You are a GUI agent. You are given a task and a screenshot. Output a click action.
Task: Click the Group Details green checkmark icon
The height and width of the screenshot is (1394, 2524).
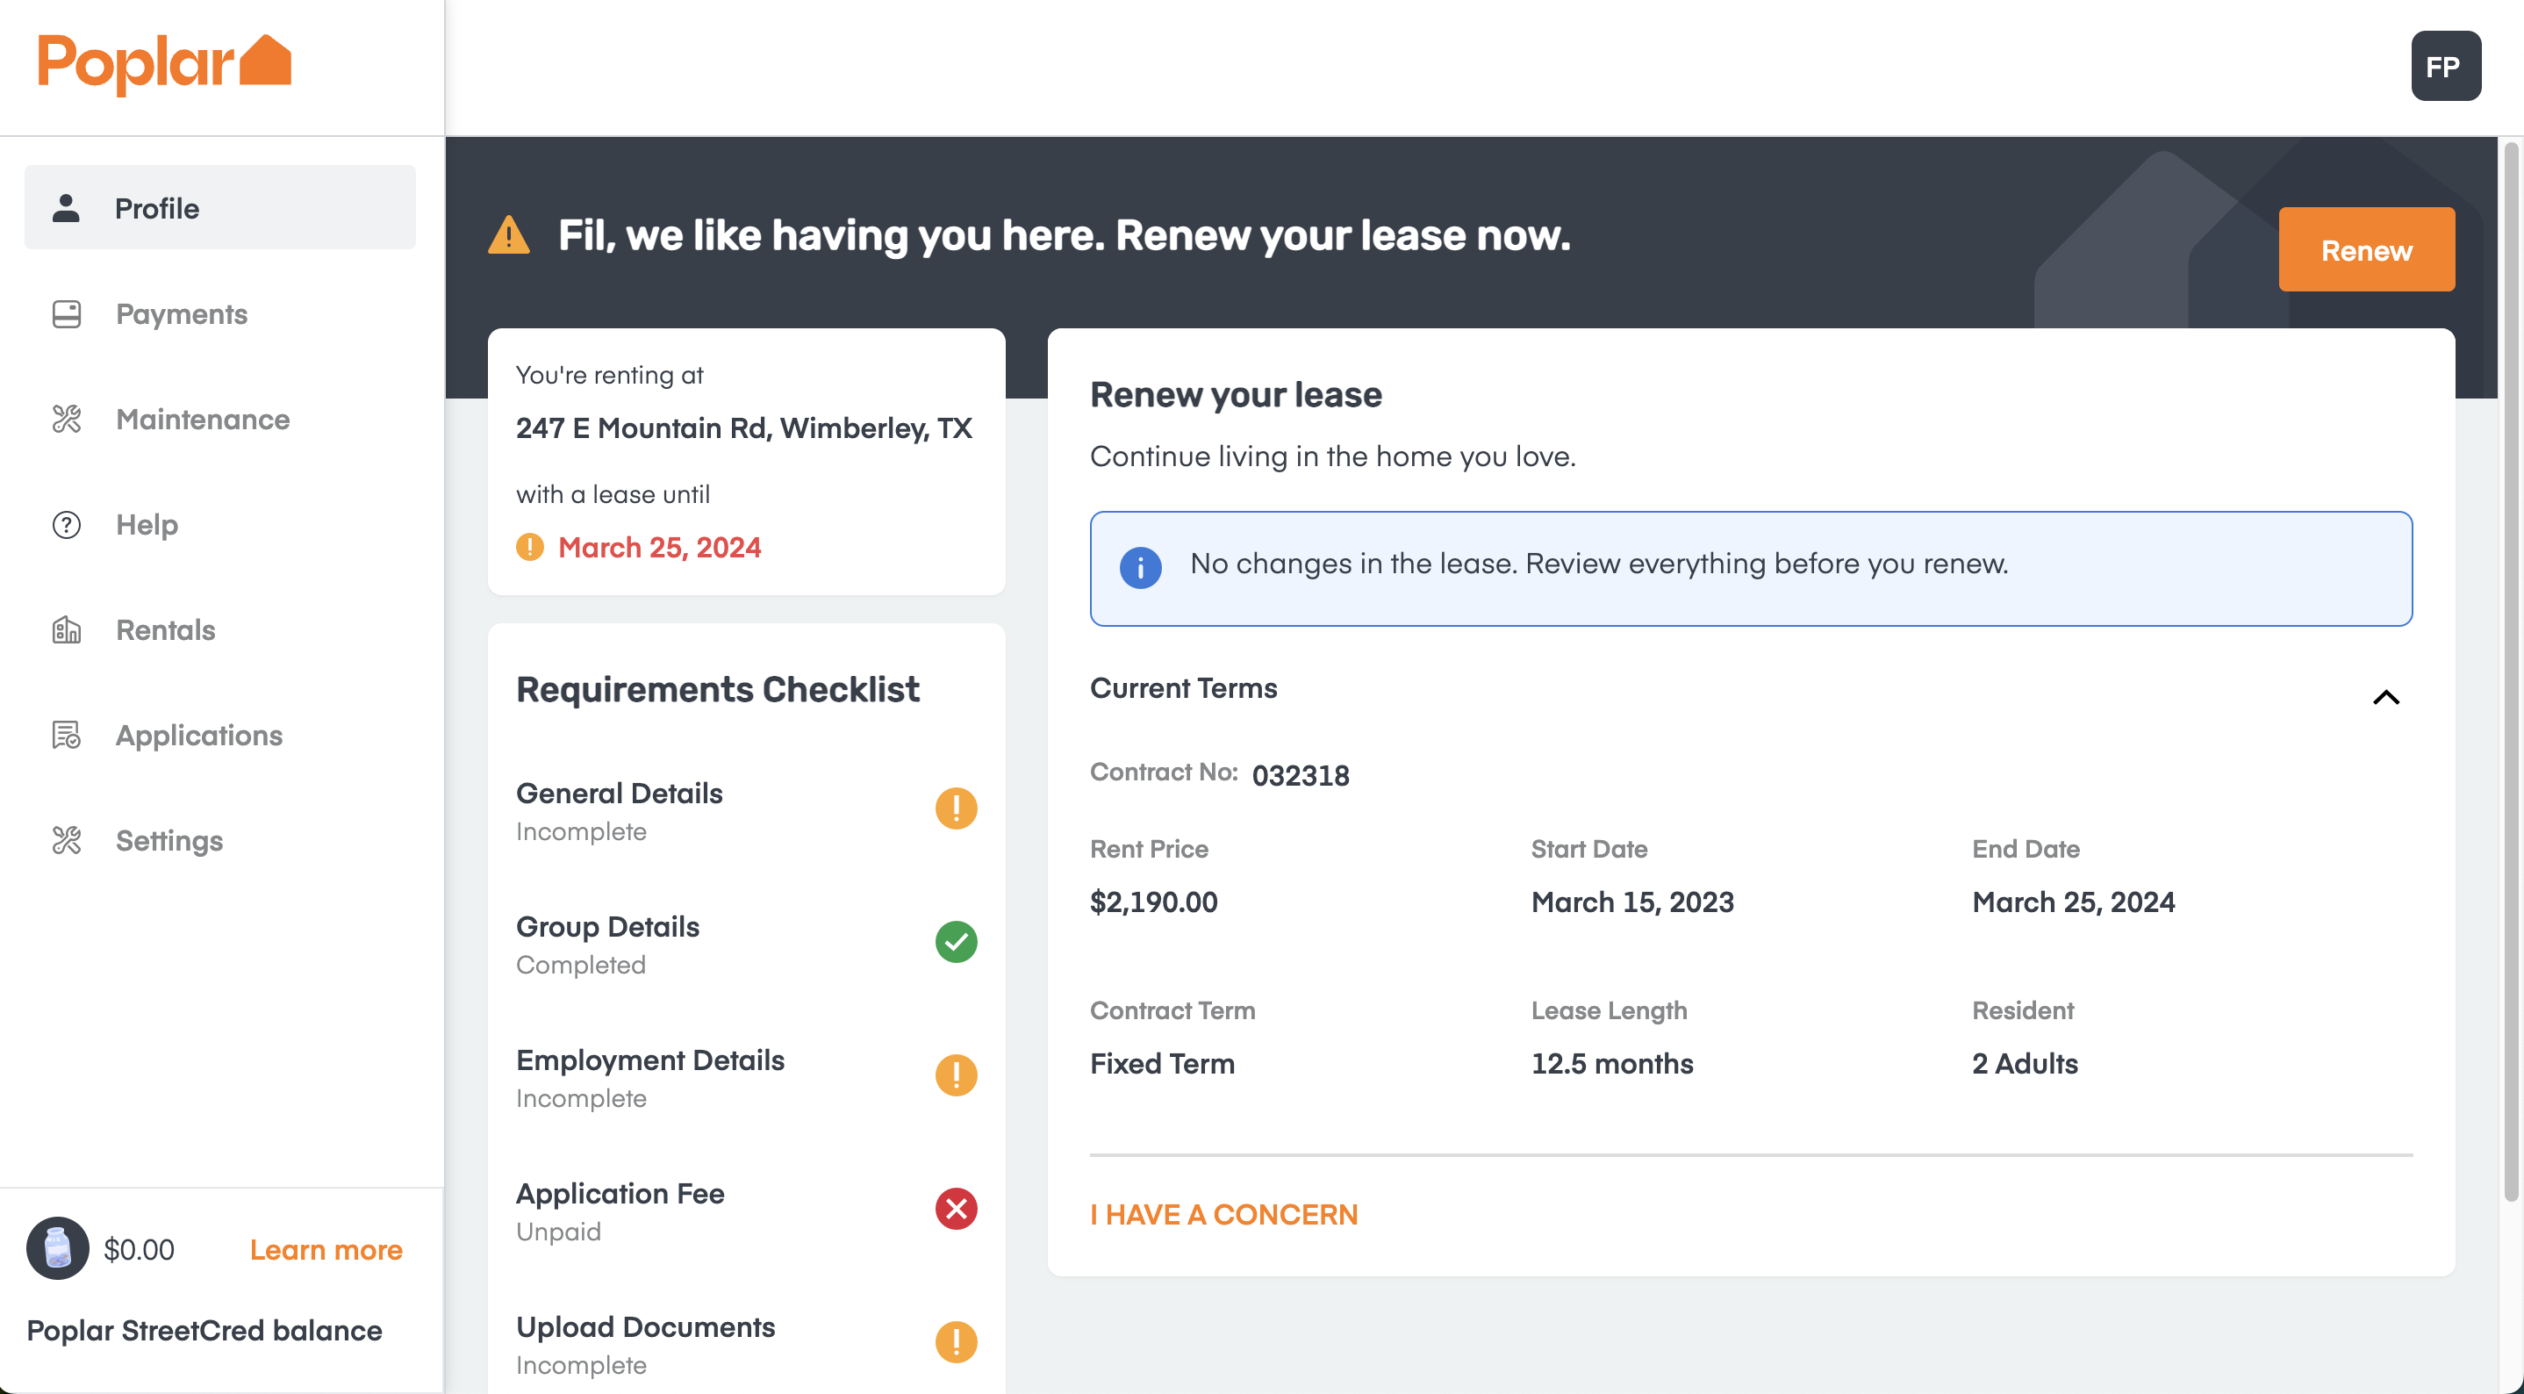click(956, 942)
